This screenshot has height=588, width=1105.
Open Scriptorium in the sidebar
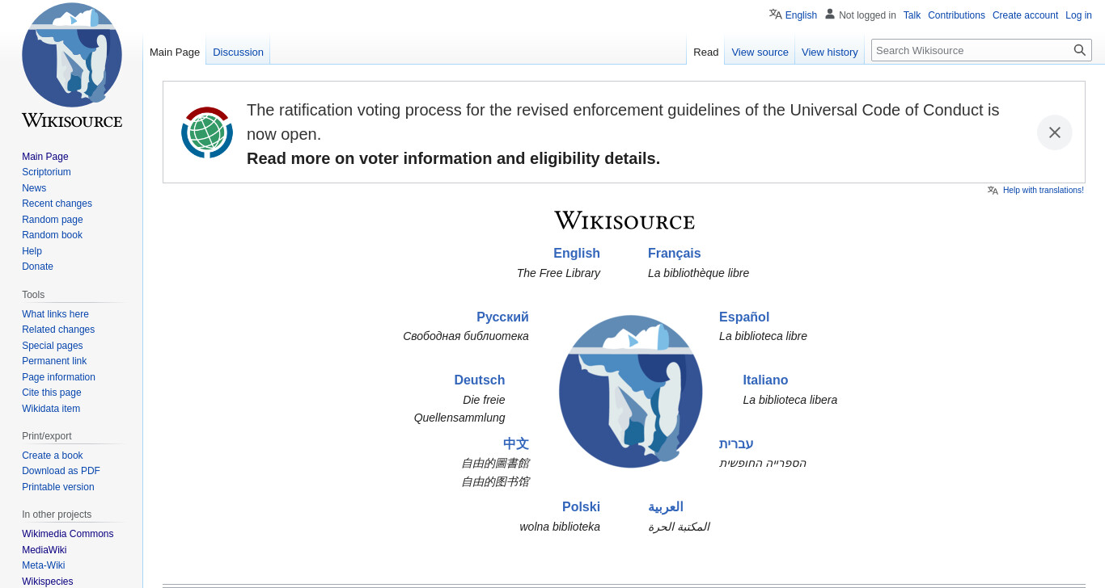46,172
